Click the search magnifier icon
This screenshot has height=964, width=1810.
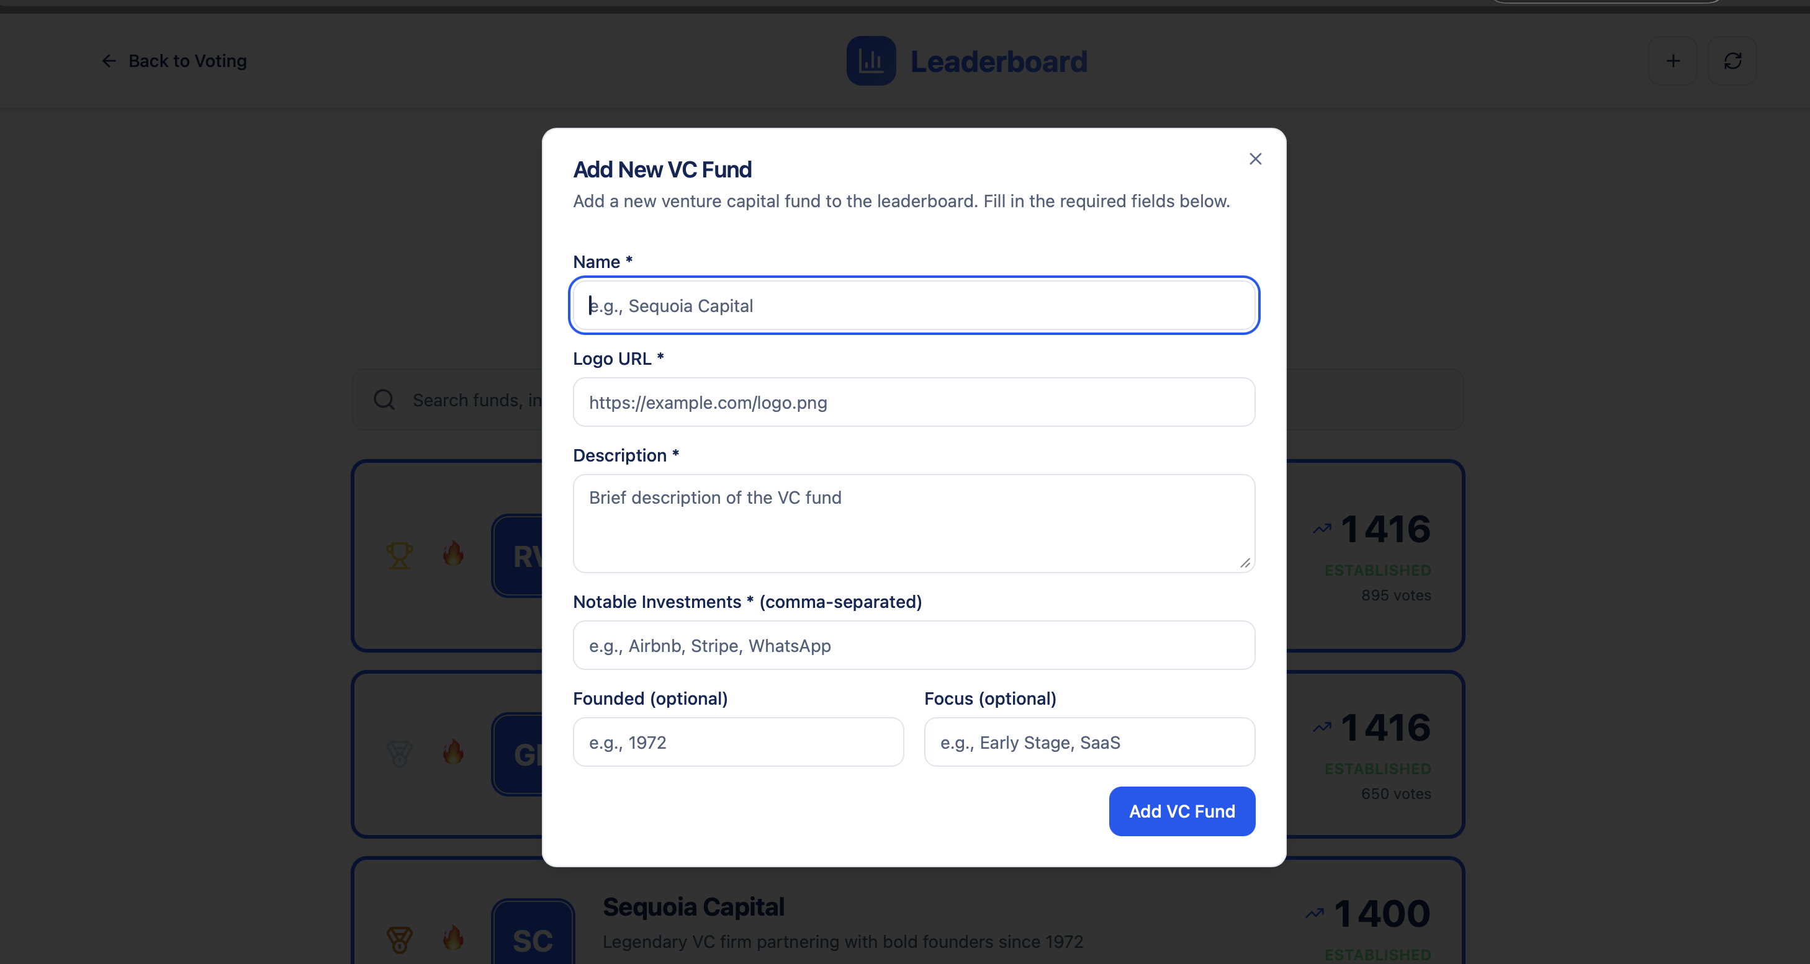coord(384,399)
